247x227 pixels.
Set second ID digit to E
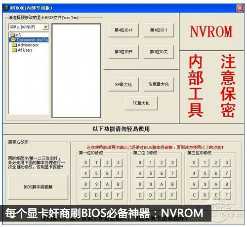coord(162,195)
